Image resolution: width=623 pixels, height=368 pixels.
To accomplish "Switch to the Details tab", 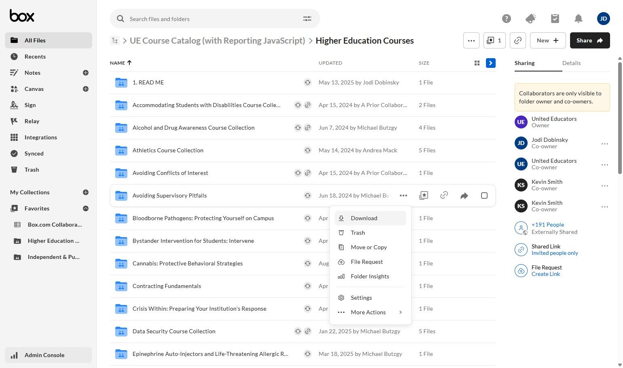I will tap(571, 63).
